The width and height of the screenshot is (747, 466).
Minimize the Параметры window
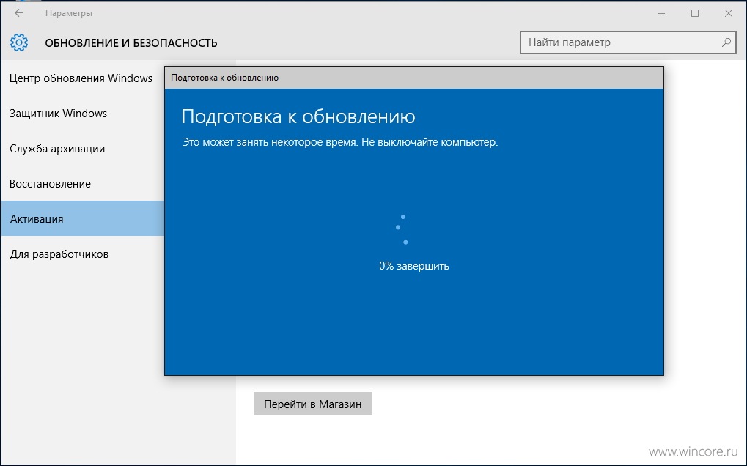661,13
